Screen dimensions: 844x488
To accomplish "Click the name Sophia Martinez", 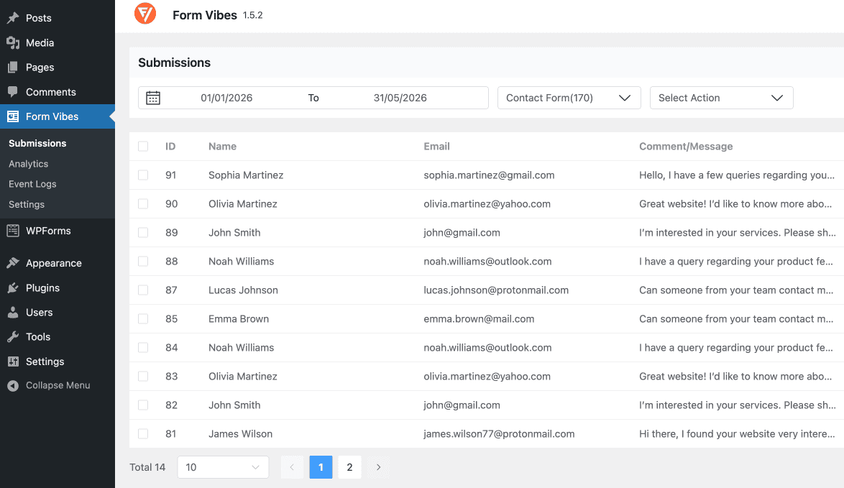I will coord(246,175).
